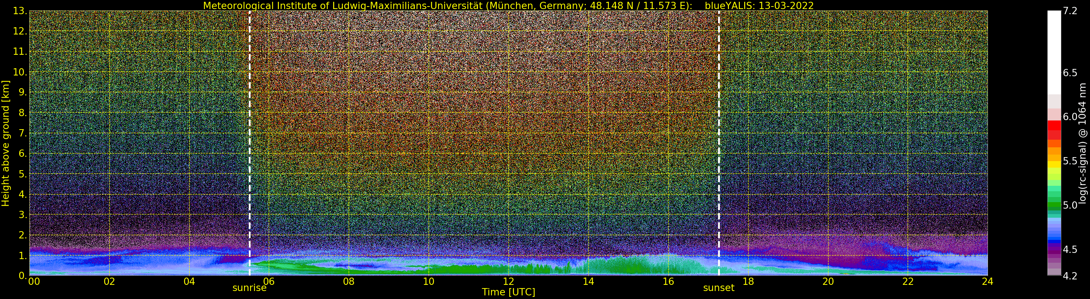Screen dimensions: 1090x299
Task: Select the 'sunset' label below the axis
Action: coord(719,288)
